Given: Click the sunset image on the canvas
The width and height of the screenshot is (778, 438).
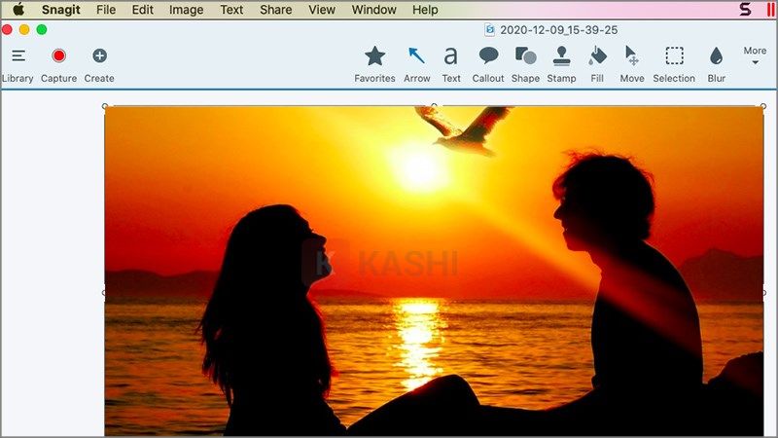Looking at the screenshot, I should click(434, 272).
